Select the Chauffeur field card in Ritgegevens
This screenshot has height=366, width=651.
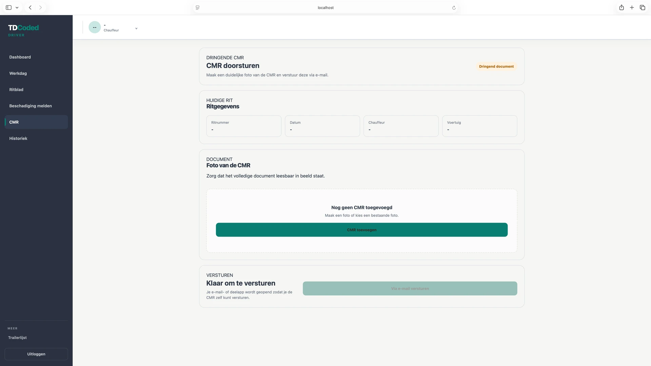coord(401,126)
